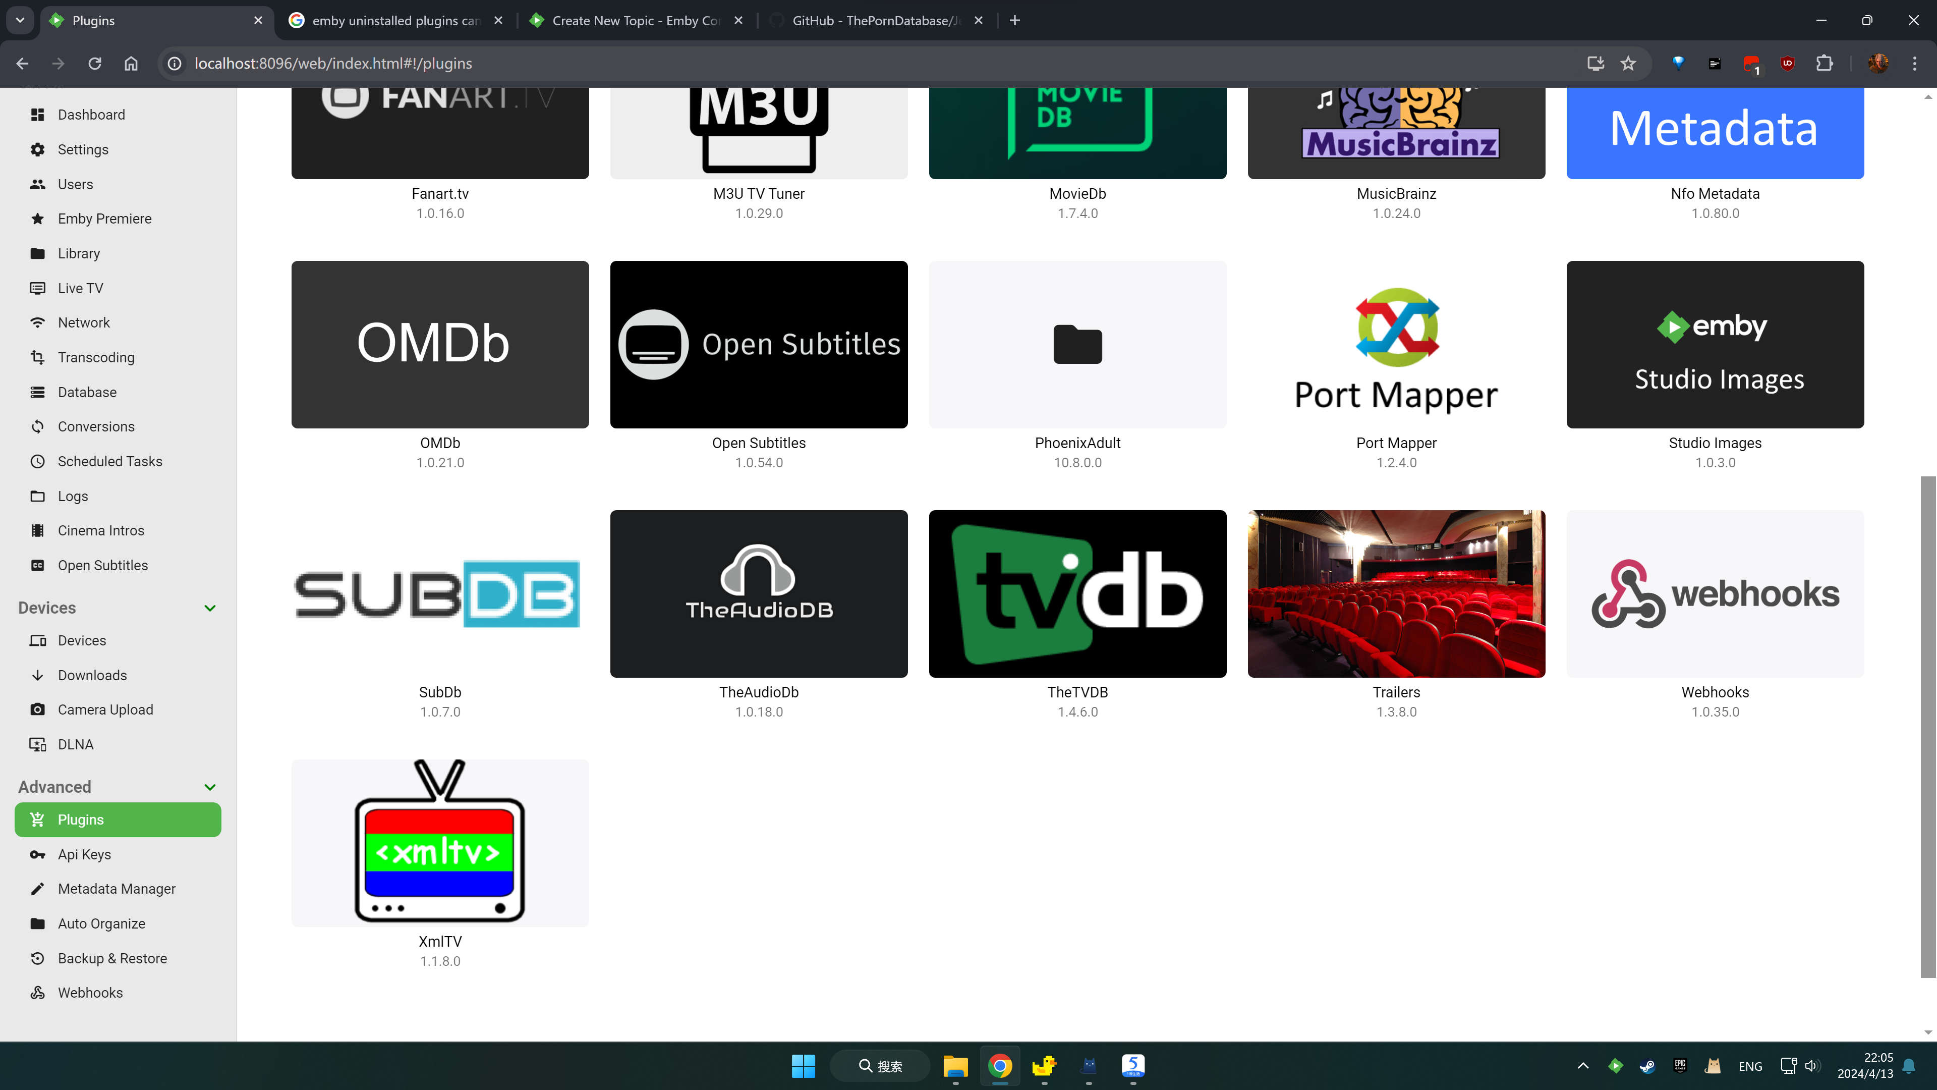The width and height of the screenshot is (1937, 1090).
Task: Collapse the Advanced section
Action: 210,787
